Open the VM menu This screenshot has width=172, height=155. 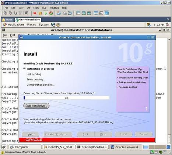click(x=28, y=8)
